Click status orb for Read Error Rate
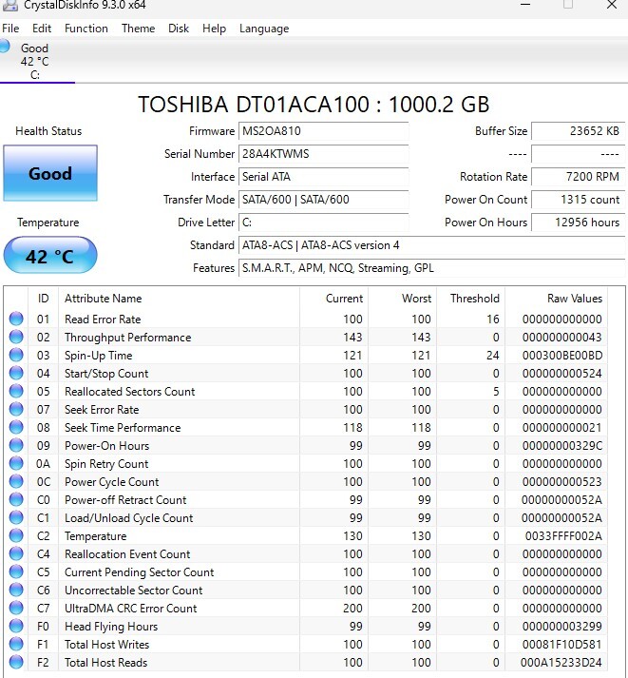This screenshot has width=628, height=678. (x=16, y=319)
